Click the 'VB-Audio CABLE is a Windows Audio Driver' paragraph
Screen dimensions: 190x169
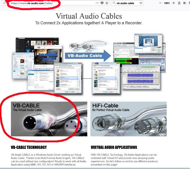[x=49, y=160]
